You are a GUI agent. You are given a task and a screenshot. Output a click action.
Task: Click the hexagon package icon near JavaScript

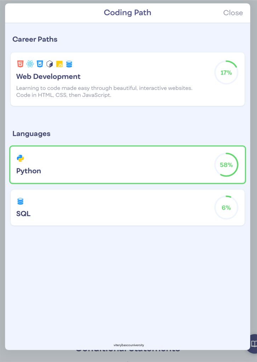50,64
